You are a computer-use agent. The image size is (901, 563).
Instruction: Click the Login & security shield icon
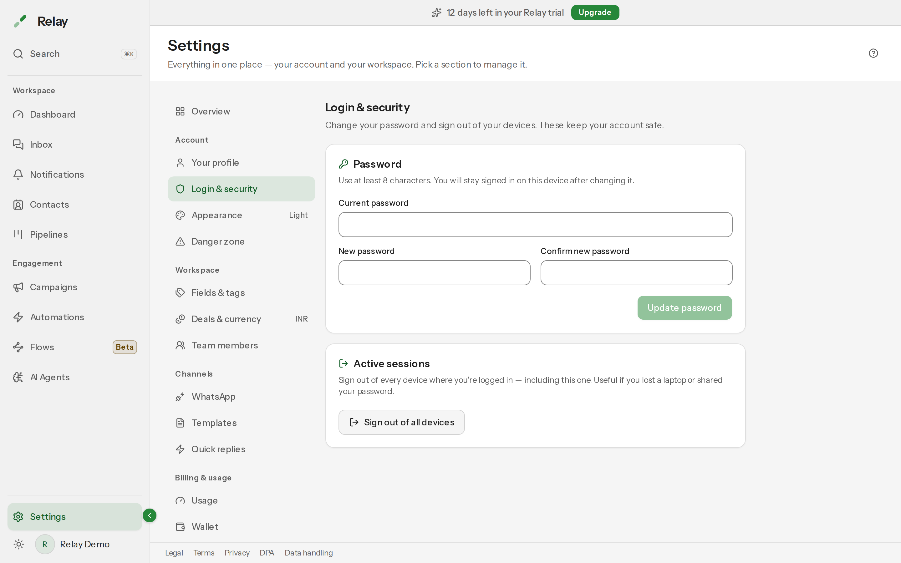tap(180, 189)
